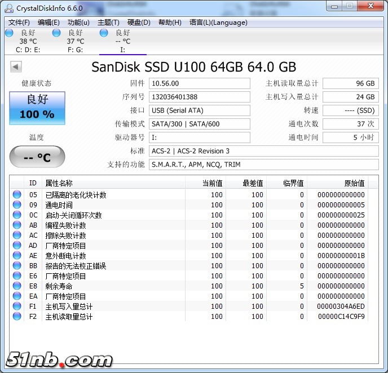Click the 属性名称 column header
The image size is (388, 373).
click(113, 183)
